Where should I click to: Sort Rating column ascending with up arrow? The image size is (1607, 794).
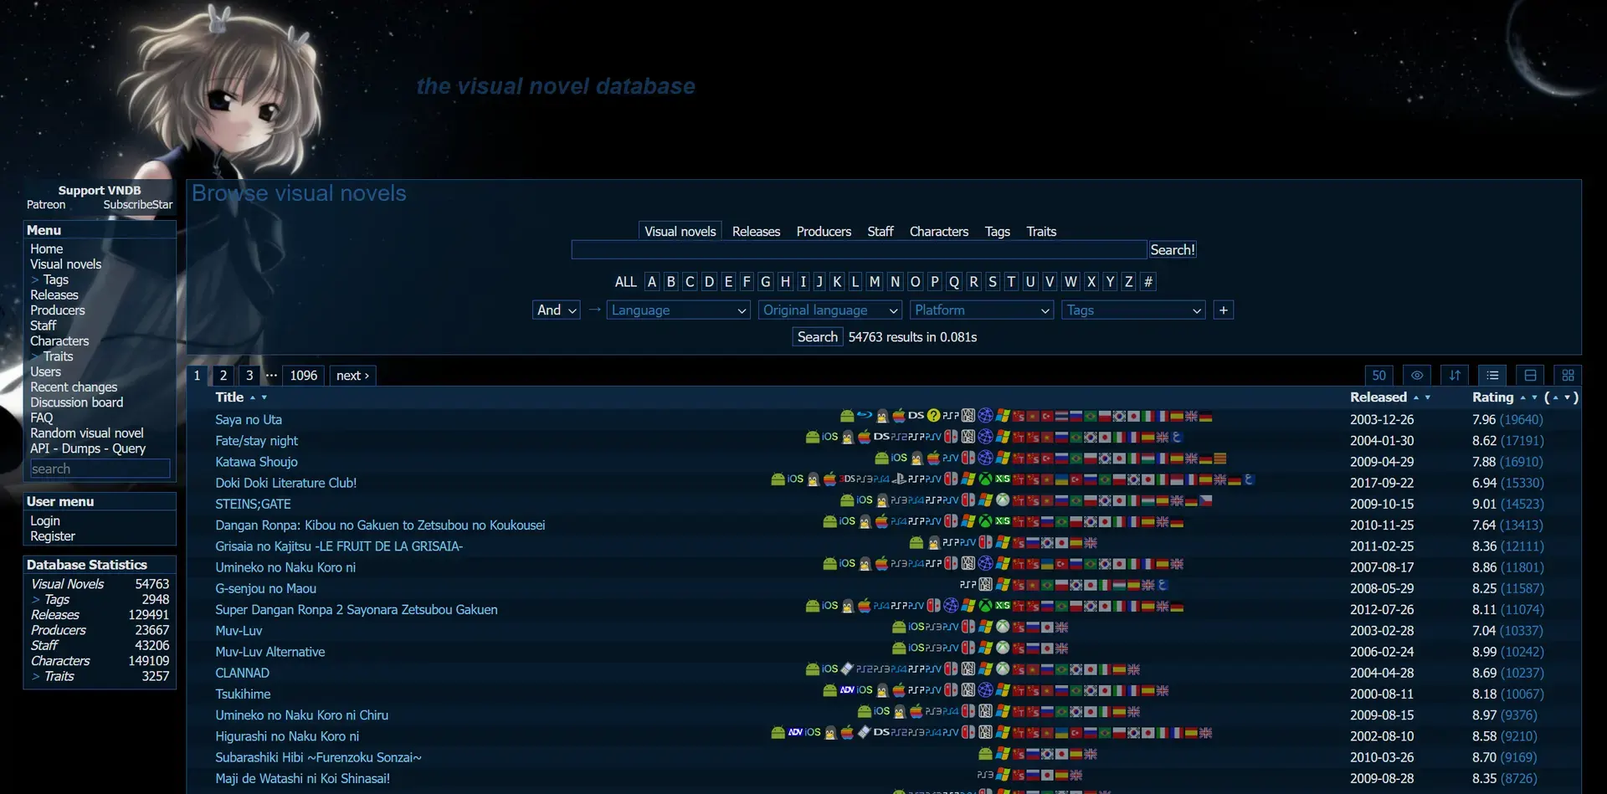pos(1522,397)
